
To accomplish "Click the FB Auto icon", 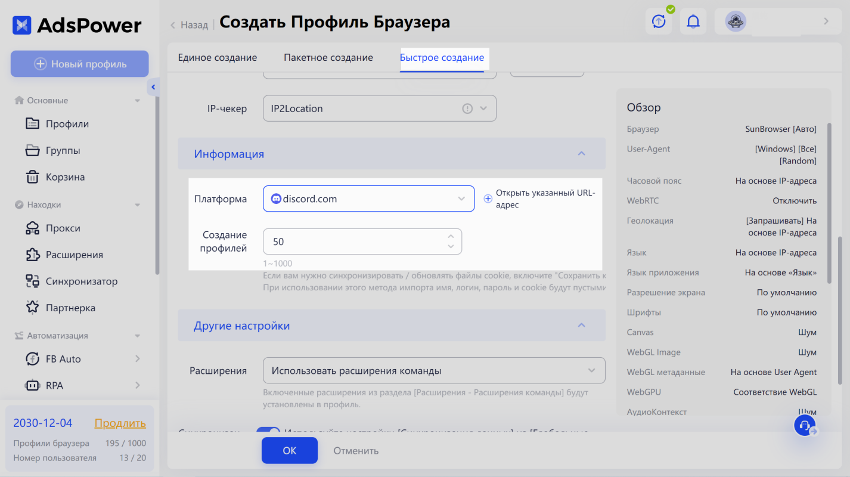I will coord(32,359).
